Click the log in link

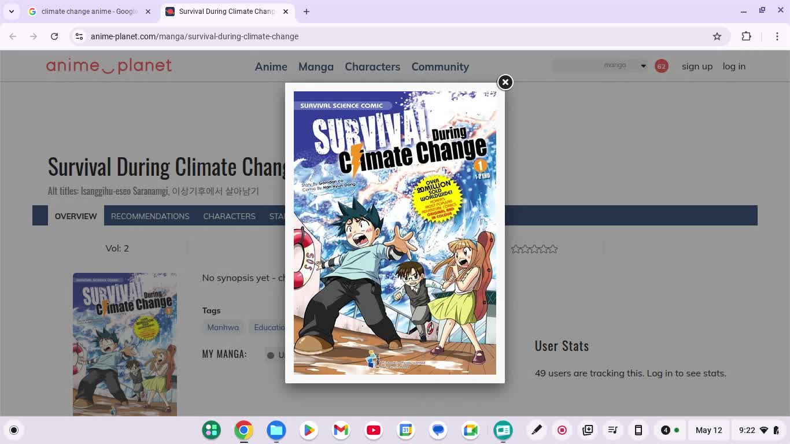coord(734,66)
